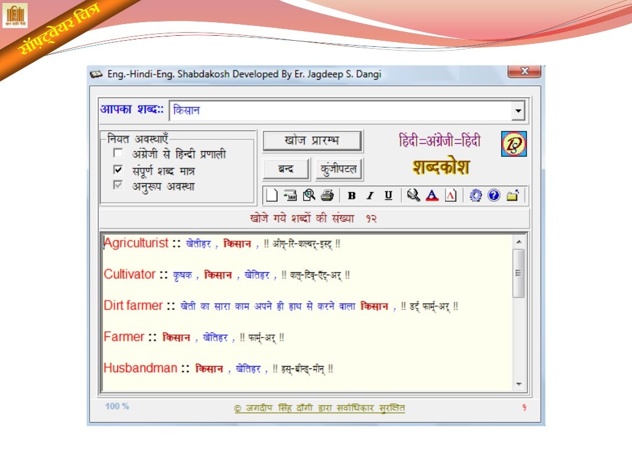Click the printer icon
This screenshot has height=474, width=632.
point(327,196)
